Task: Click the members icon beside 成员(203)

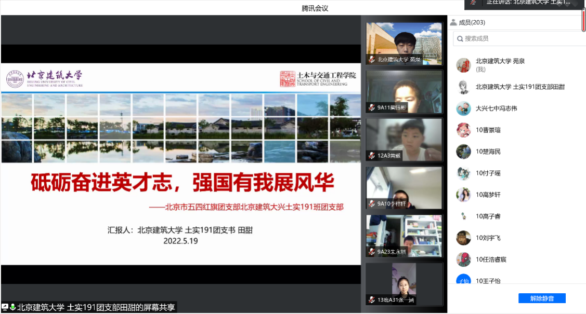Action: (x=453, y=22)
